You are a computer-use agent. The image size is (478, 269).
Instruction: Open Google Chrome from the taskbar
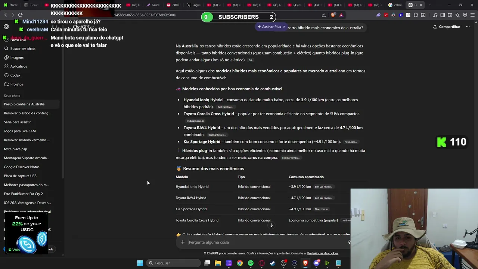coord(240,263)
